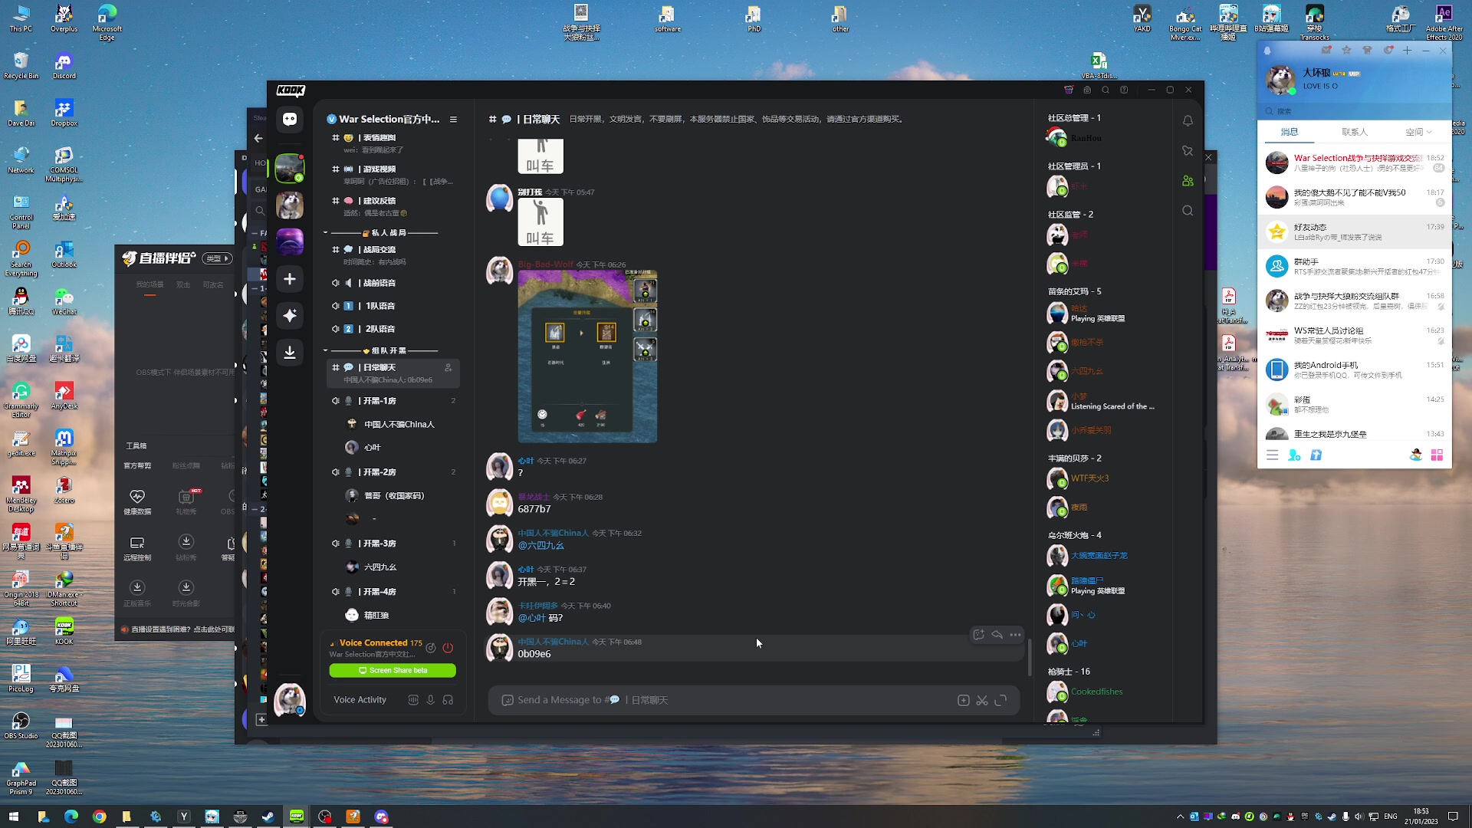The height and width of the screenshot is (828, 1472).
Task: Toggle voice waveform indicator icon
Action: click(413, 700)
